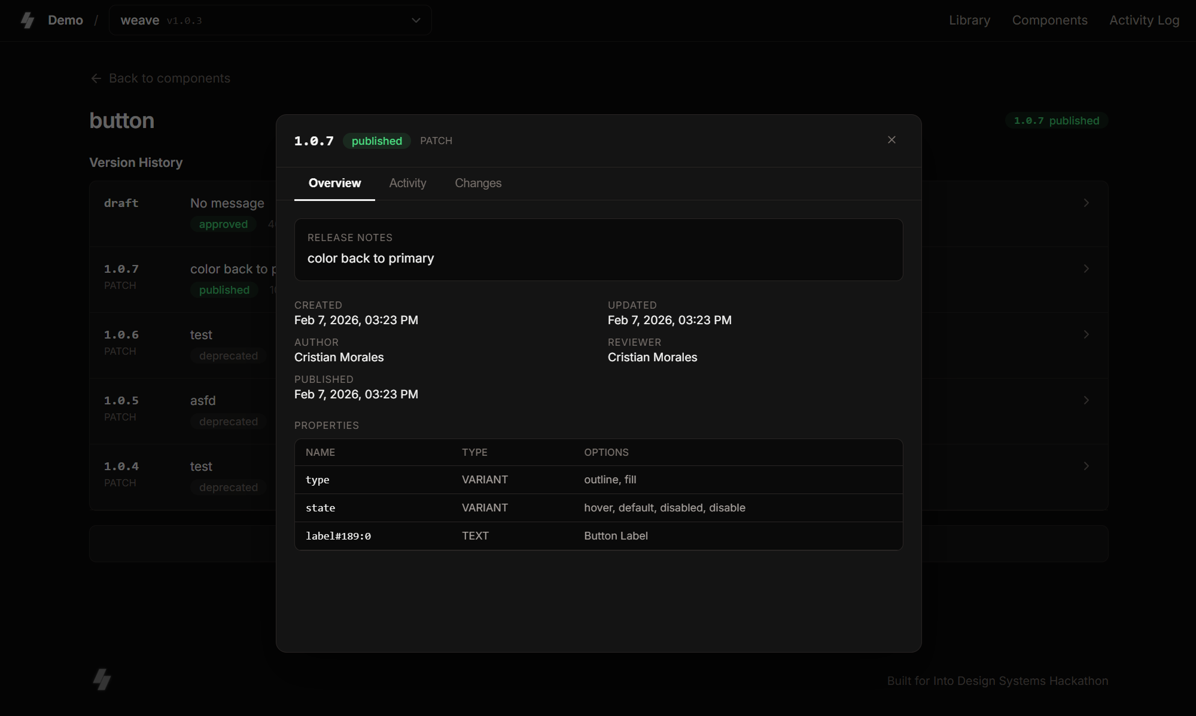
Task: Go to Demo in breadcrumb
Action: pyautogui.click(x=65, y=20)
